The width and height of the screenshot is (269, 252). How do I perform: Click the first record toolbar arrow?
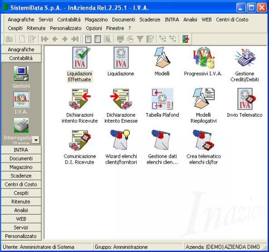tap(45, 39)
